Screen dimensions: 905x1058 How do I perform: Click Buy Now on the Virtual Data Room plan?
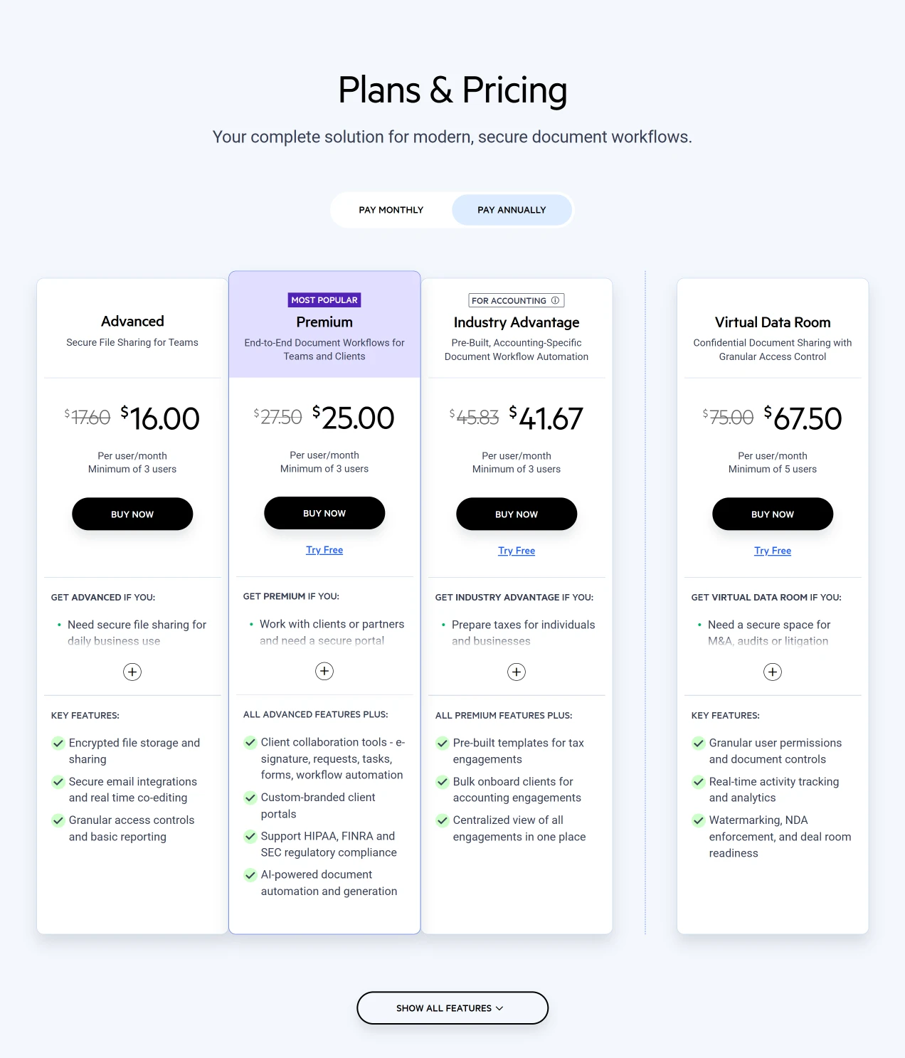point(773,514)
